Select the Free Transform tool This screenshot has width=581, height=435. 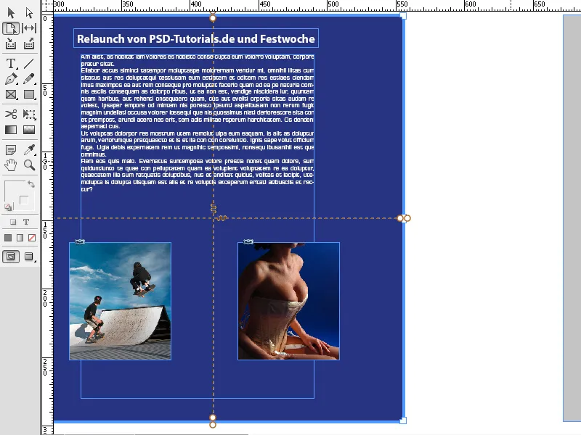tap(29, 114)
